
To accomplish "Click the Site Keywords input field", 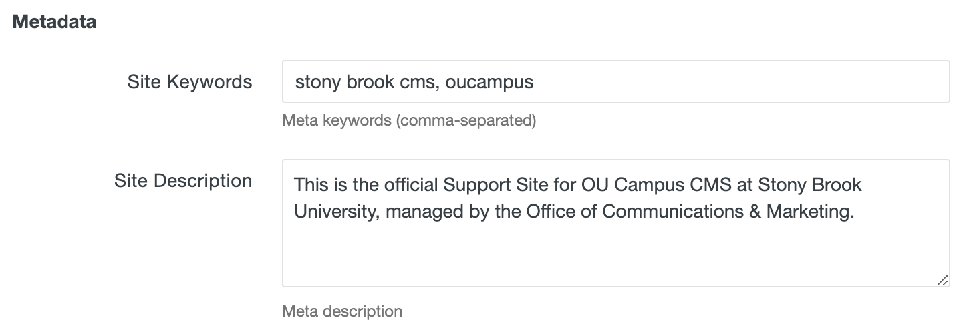I will coord(615,82).
